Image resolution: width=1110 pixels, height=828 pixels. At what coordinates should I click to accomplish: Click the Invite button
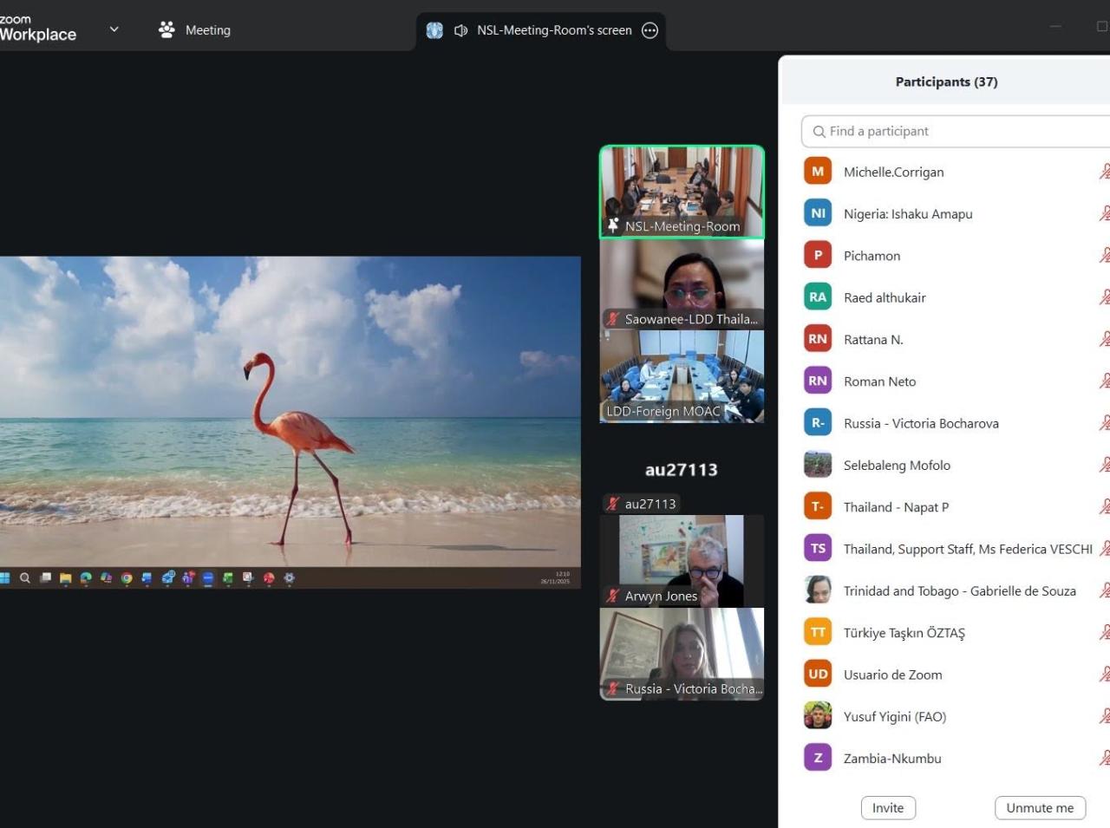(x=888, y=807)
